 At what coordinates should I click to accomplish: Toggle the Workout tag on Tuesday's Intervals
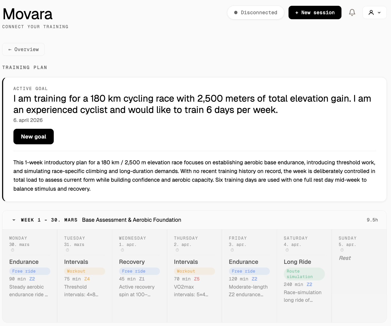(x=84, y=271)
